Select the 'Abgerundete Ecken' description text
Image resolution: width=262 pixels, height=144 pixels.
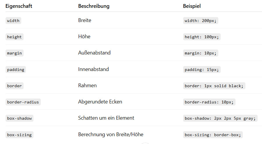(100, 102)
